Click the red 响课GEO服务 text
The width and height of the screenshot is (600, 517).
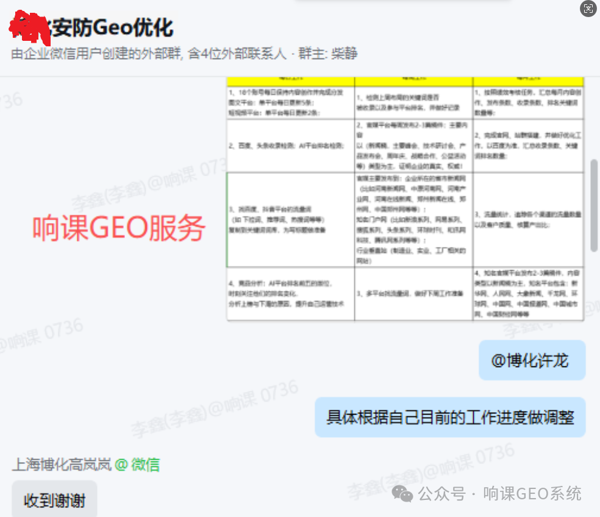[x=119, y=228]
